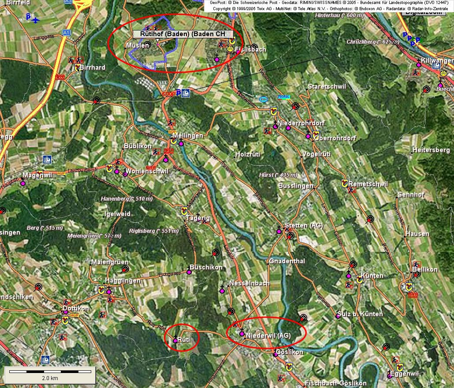Select the Migrol station icon

[x=285, y=97]
